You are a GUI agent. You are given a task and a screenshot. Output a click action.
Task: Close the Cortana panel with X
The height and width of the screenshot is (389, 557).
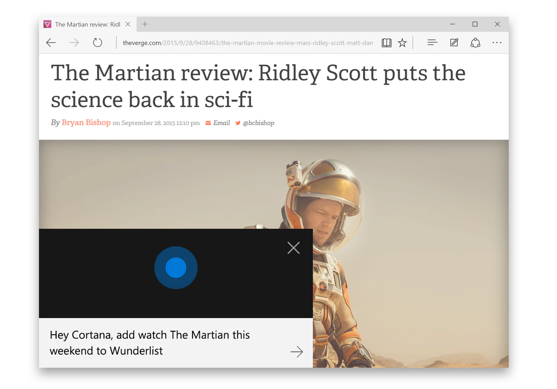click(293, 248)
